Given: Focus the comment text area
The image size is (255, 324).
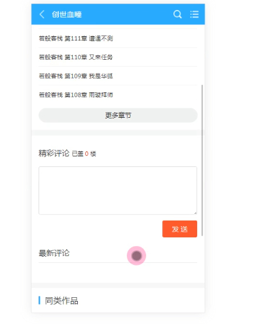Looking at the screenshot, I should coord(118,191).
